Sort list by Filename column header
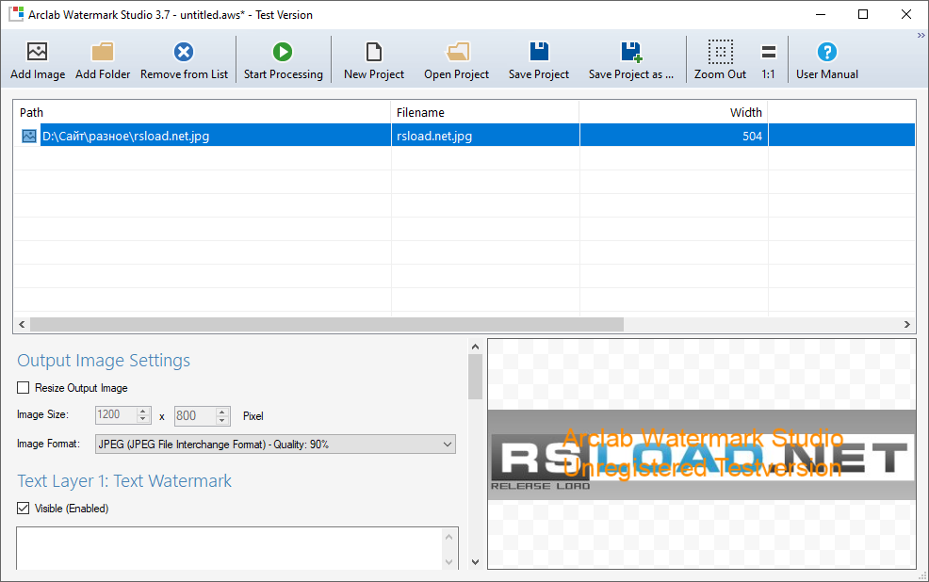929x582 pixels. [484, 112]
